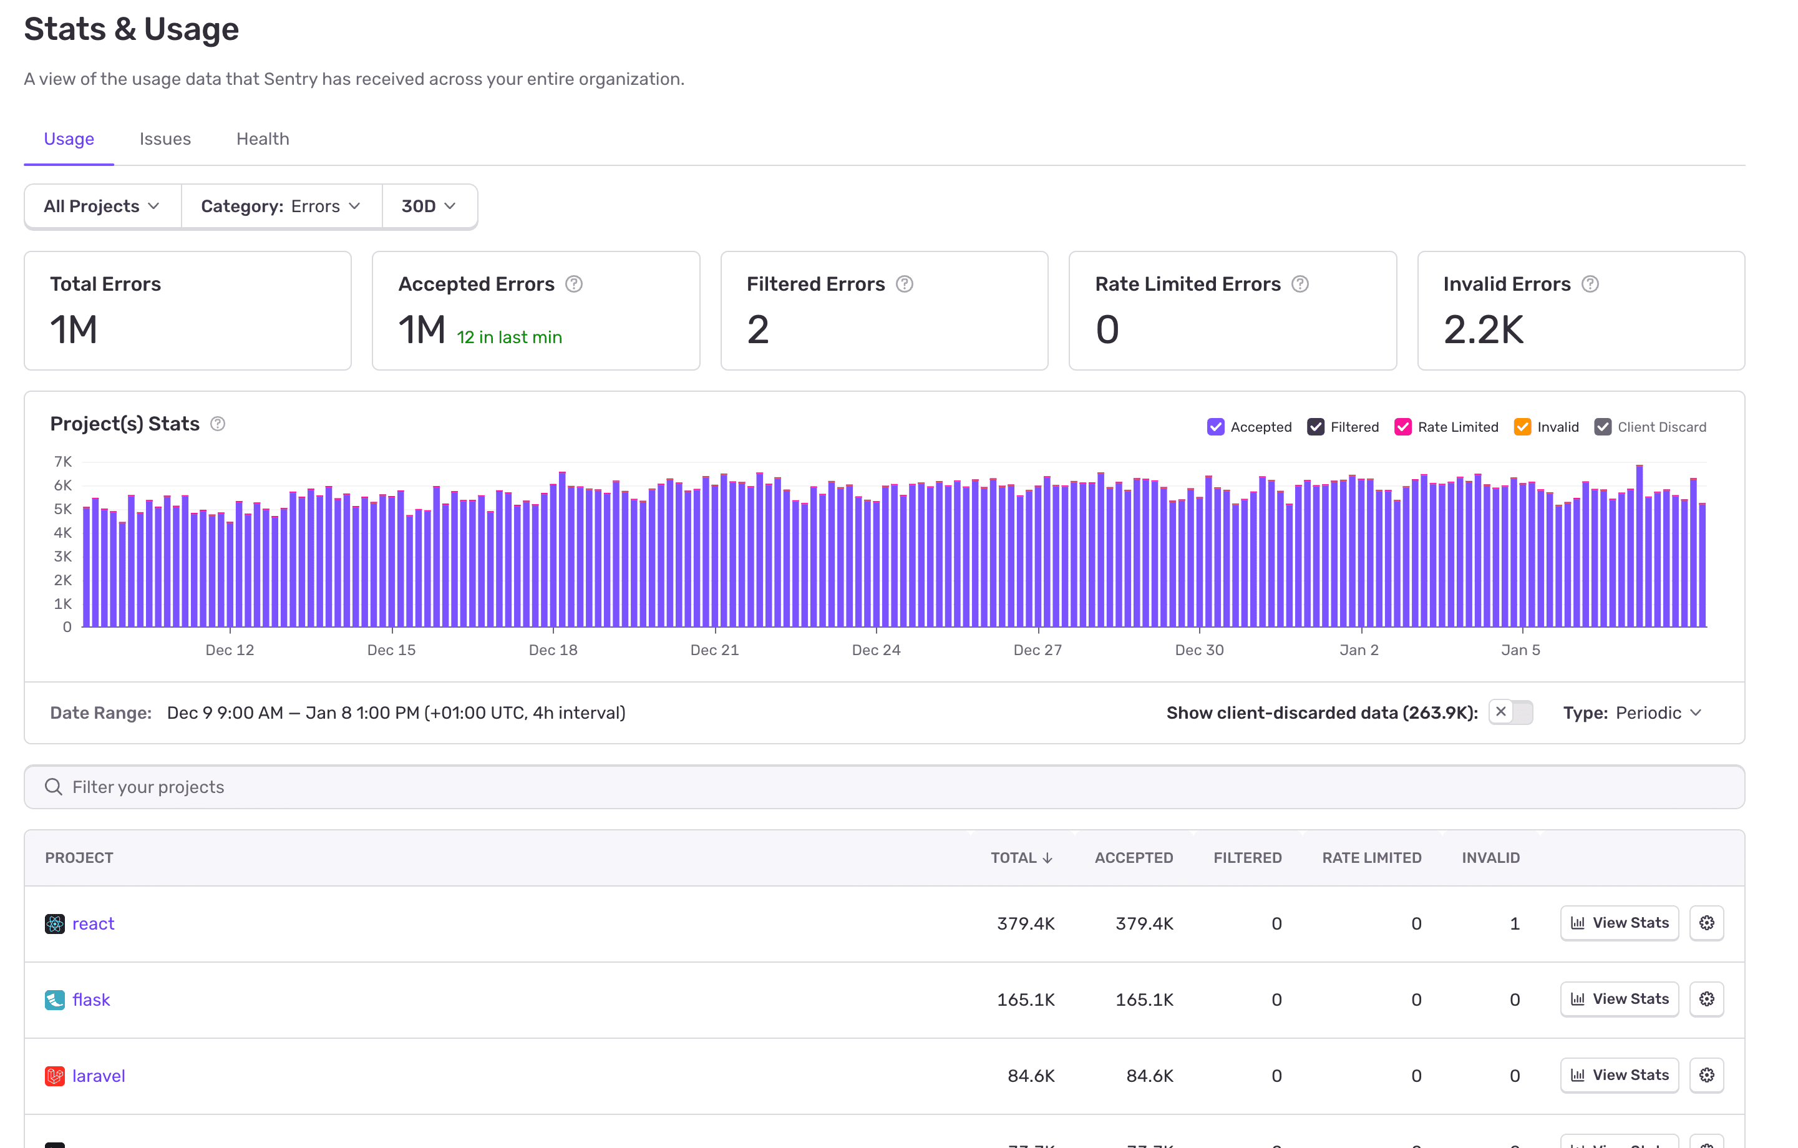Expand the 30D date range selector

pyautogui.click(x=428, y=206)
